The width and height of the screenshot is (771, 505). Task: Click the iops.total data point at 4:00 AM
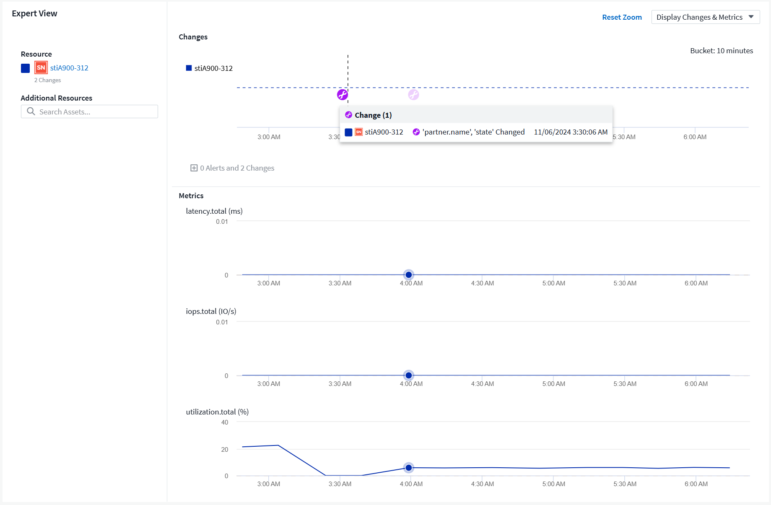(408, 376)
